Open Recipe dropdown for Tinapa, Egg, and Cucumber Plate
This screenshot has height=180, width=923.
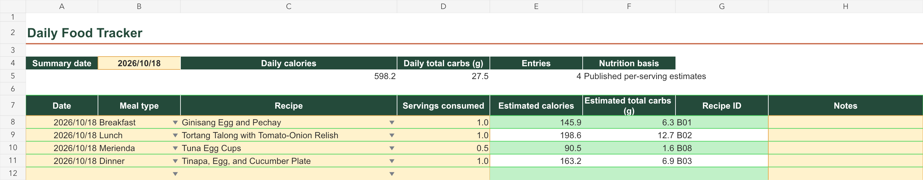[x=392, y=161]
